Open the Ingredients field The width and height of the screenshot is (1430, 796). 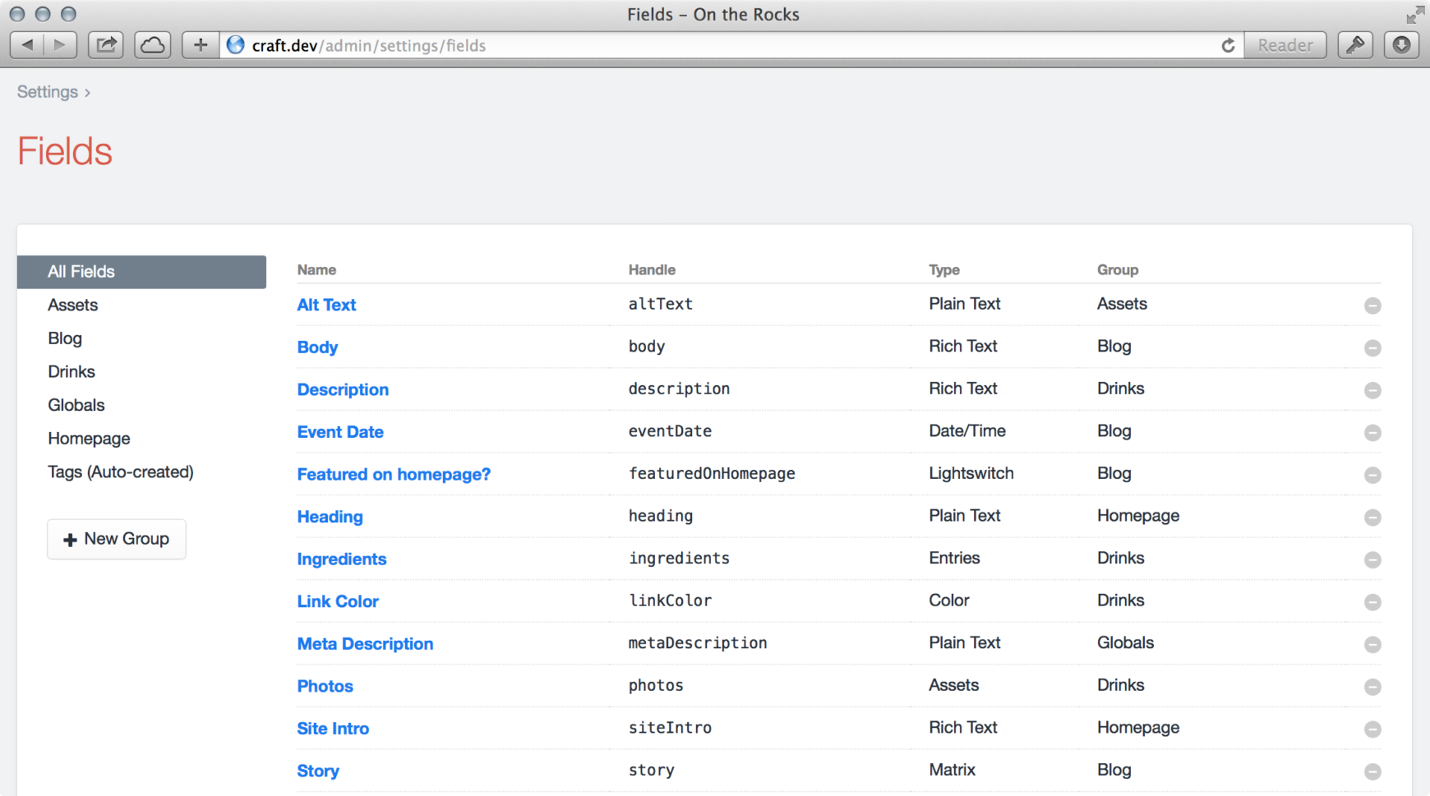[x=342, y=559]
